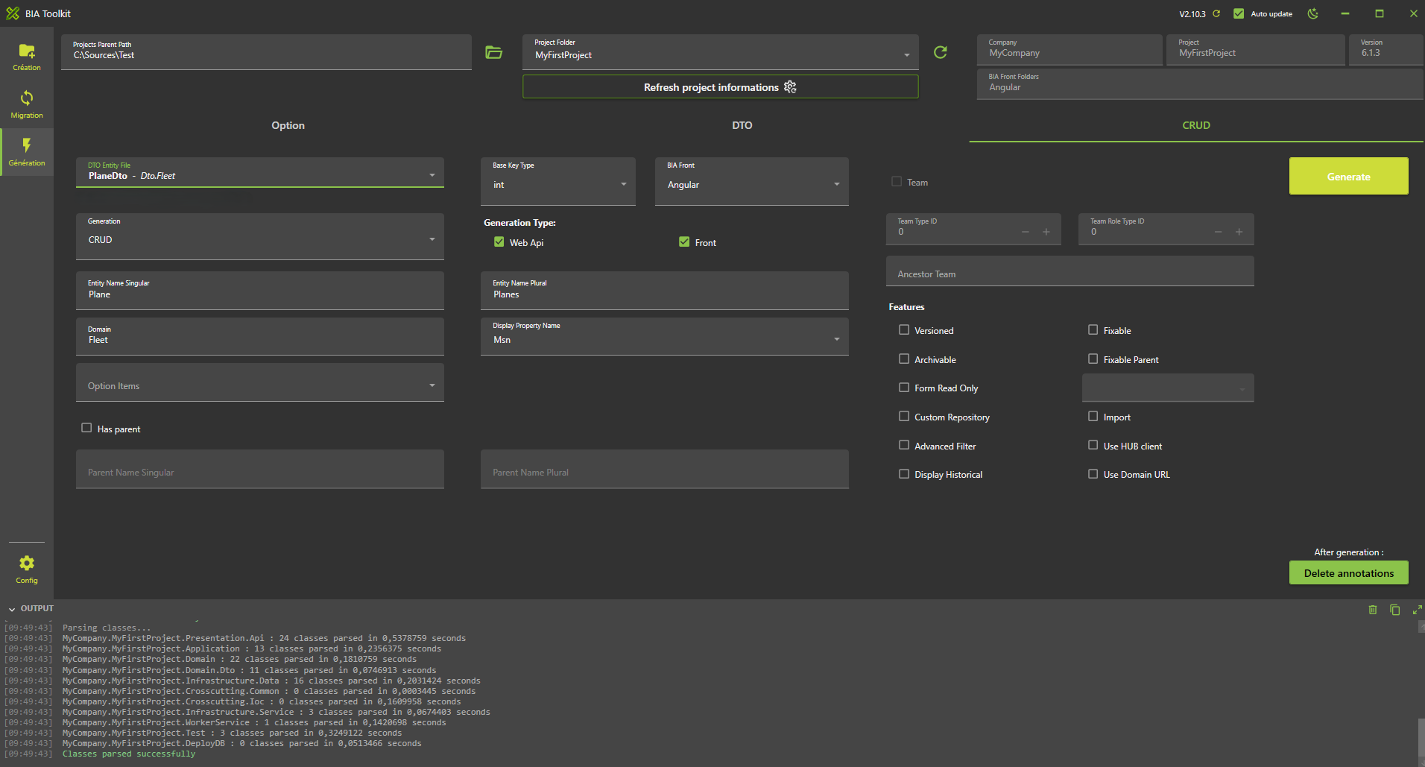Click the Projects Parent Path field
1425x767 pixels.
[x=266, y=52]
